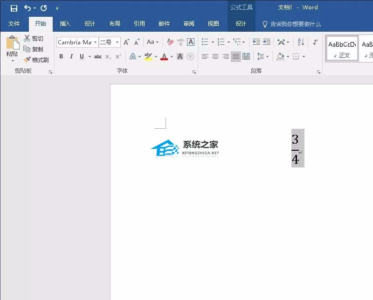373x300 pixels.
Task: Click the Save icon in quick access toolbar
Action: 14,8
